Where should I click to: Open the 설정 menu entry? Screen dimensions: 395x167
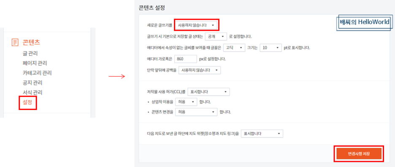pos(27,102)
